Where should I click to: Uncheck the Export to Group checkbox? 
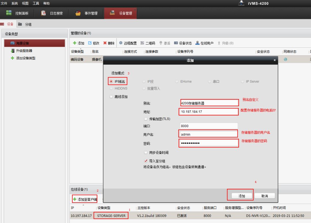click(x=145, y=161)
